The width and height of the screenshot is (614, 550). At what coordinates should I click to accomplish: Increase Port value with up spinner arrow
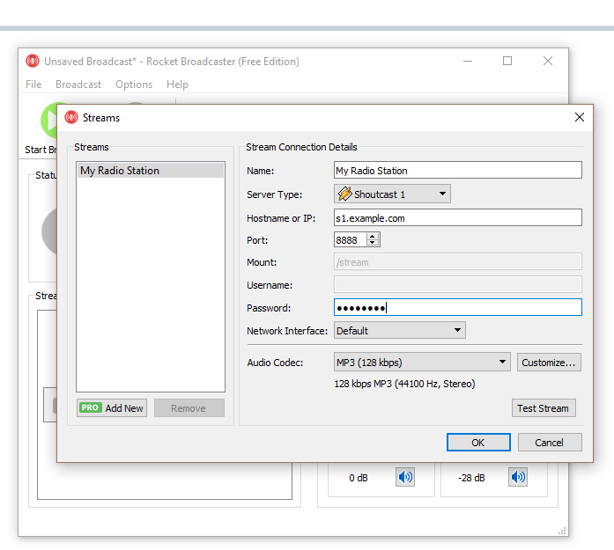pyautogui.click(x=373, y=236)
